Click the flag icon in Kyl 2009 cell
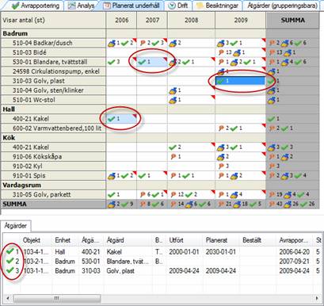324x306 pixels. click(221, 166)
